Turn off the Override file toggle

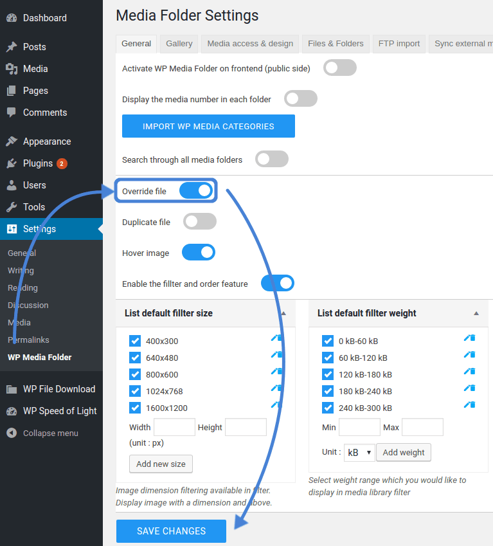(196, 191)
